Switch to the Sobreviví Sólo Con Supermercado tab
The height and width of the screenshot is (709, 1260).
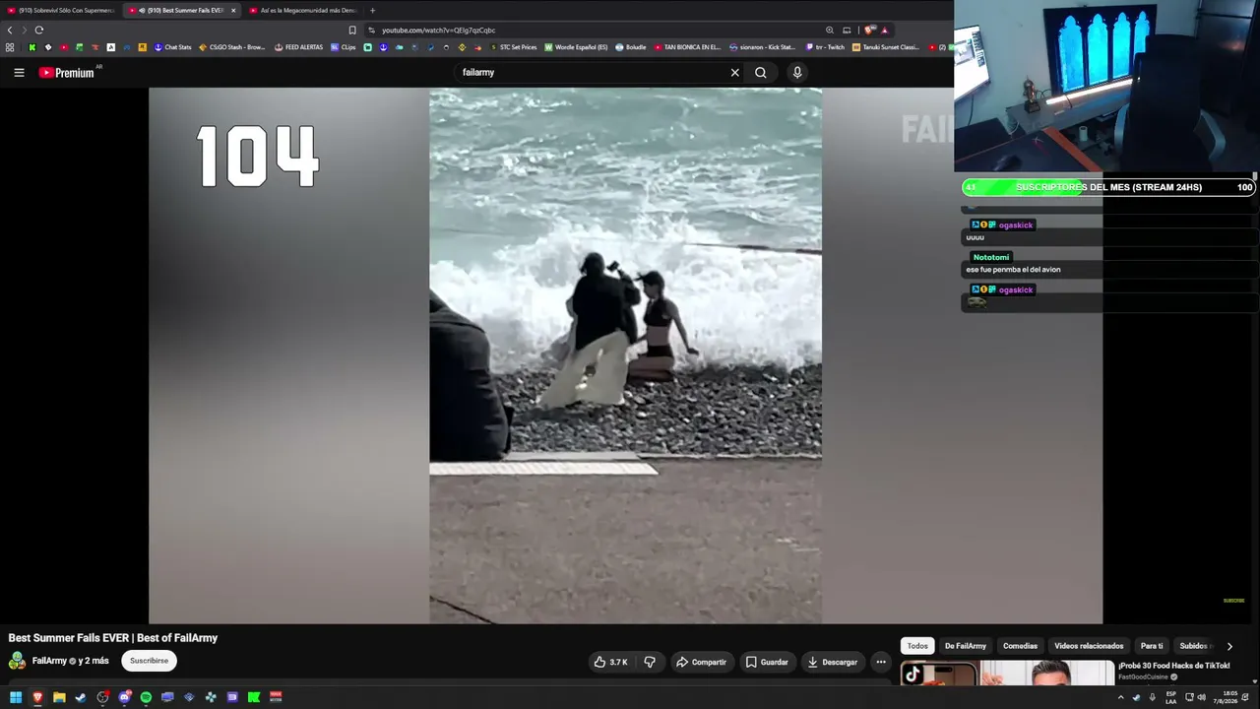coord(61,10)
